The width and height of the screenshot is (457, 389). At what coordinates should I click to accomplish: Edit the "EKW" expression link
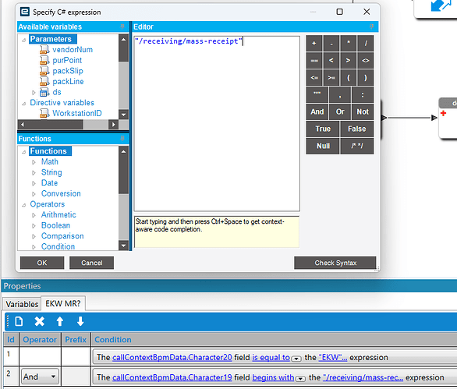[x=332, y=358]
